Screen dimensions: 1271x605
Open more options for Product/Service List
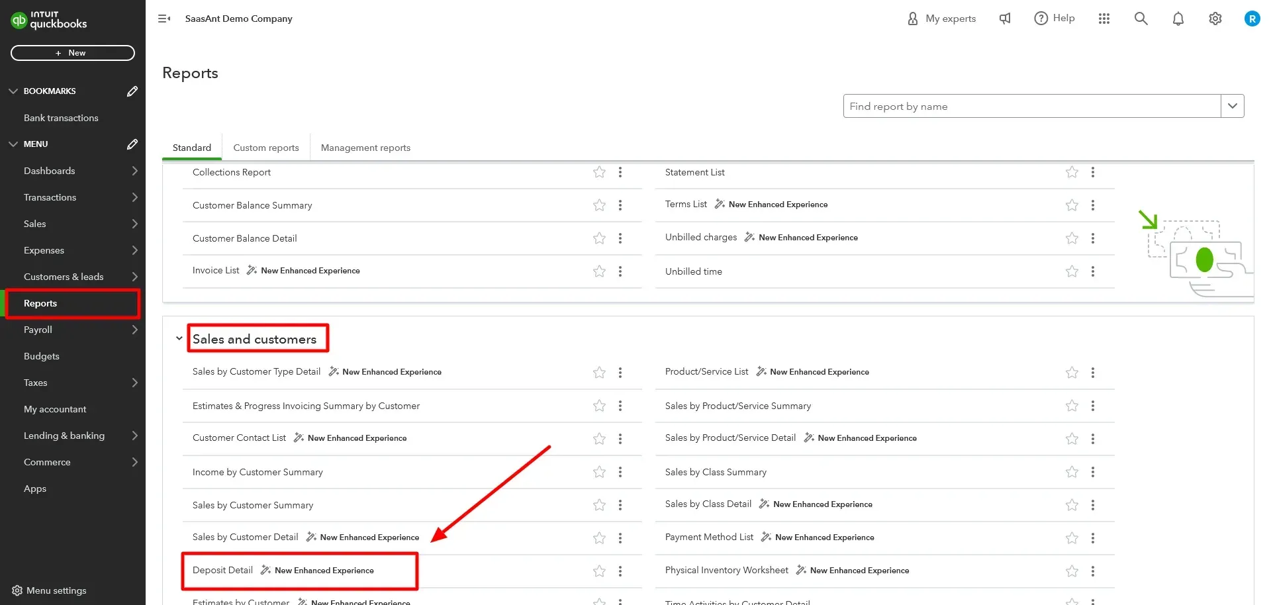click(x=1093, y=373)
